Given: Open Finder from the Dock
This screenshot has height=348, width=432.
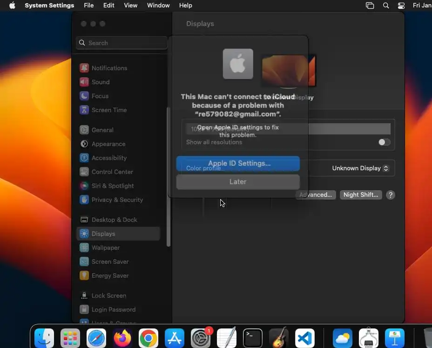Looking at the screenshot, I should coord(44,338).
